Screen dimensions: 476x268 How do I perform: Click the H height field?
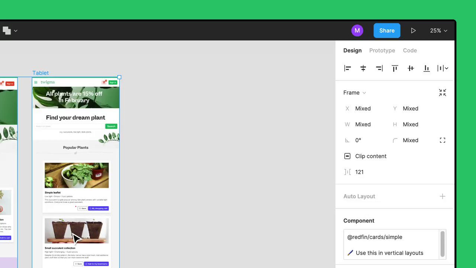410,124
